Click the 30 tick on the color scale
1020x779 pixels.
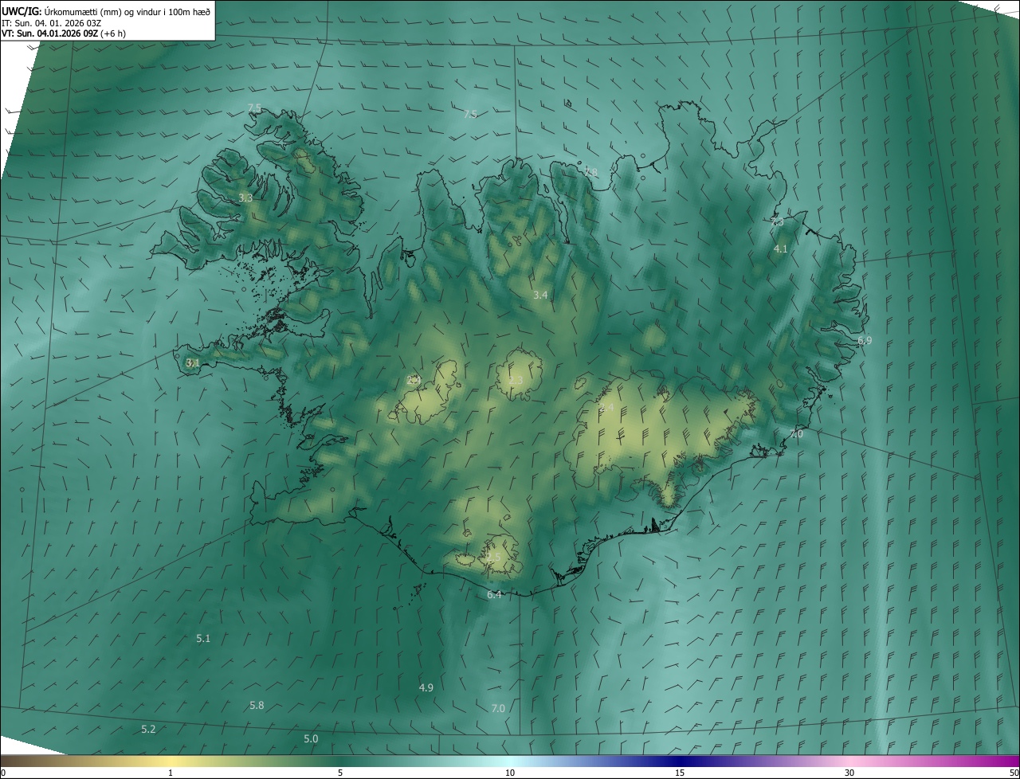tap(849, 773)
